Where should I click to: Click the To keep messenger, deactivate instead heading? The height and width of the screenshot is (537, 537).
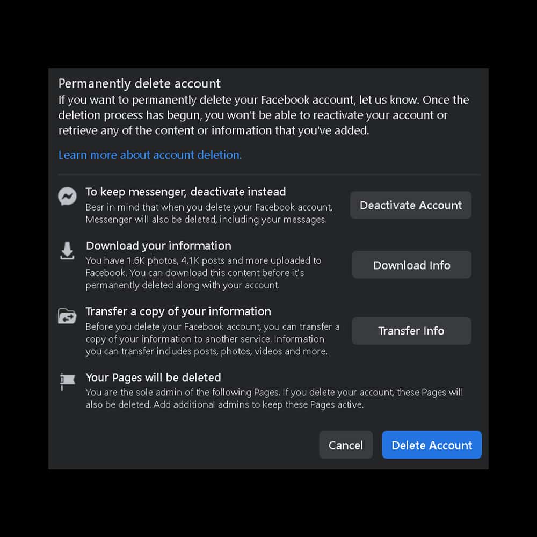point(186,192)
